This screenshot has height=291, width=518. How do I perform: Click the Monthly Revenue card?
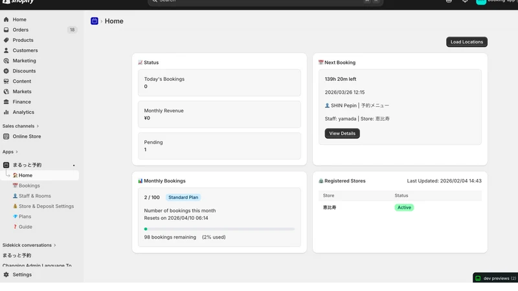[x=220, y=114]
